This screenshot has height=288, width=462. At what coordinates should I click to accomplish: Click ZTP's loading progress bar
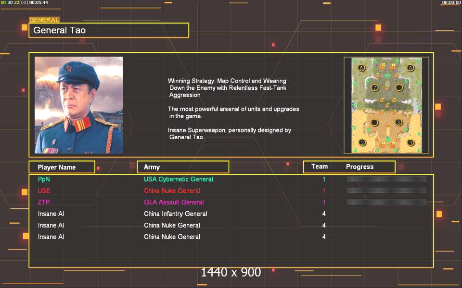tap(386, 202)
